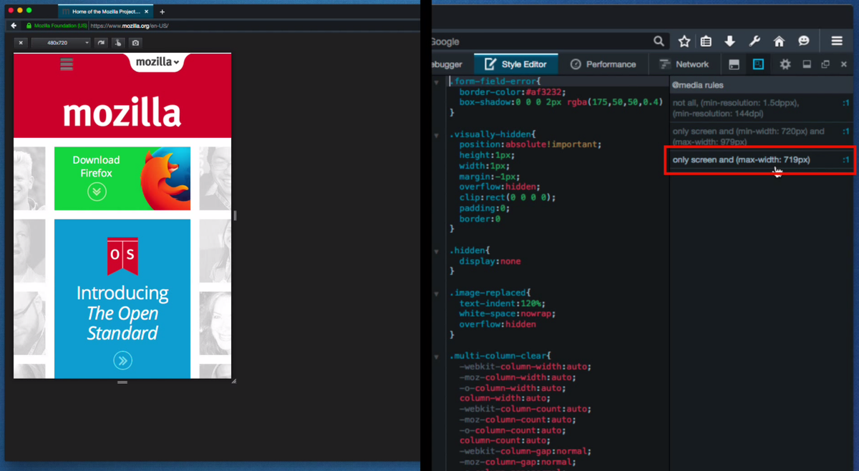Click the search magnifier in the Google search box

[x=659, y=41]
